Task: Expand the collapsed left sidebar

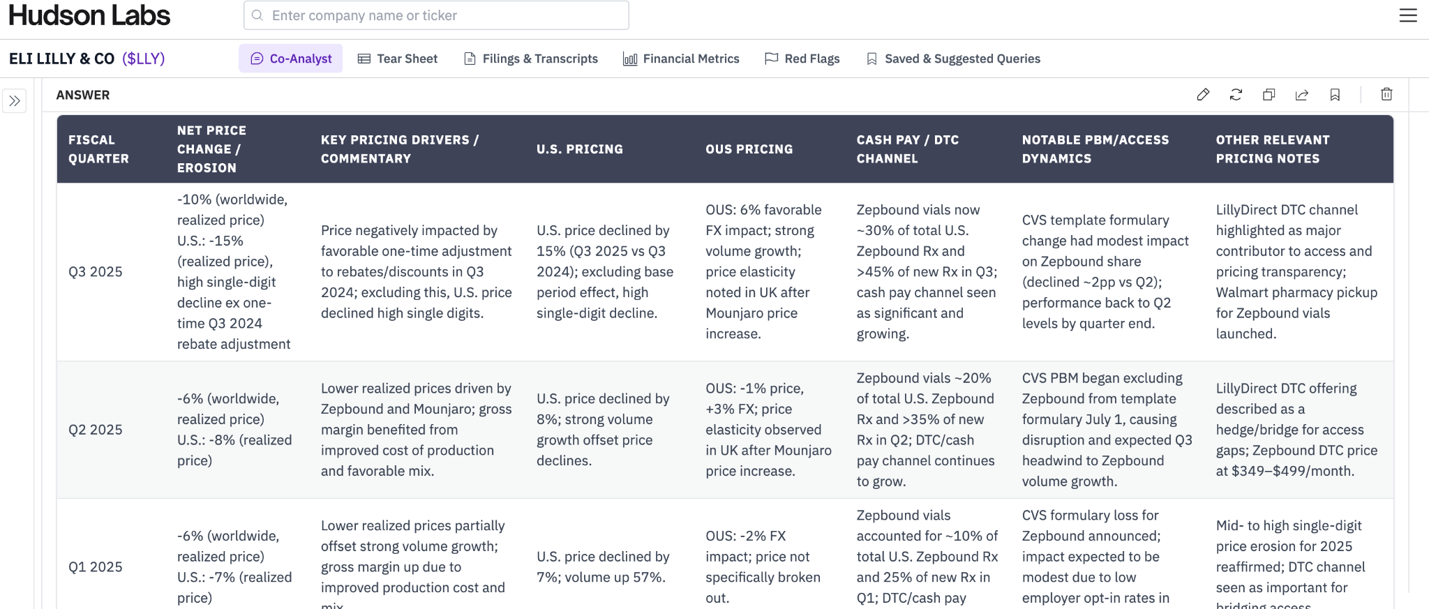Action: 15,101
